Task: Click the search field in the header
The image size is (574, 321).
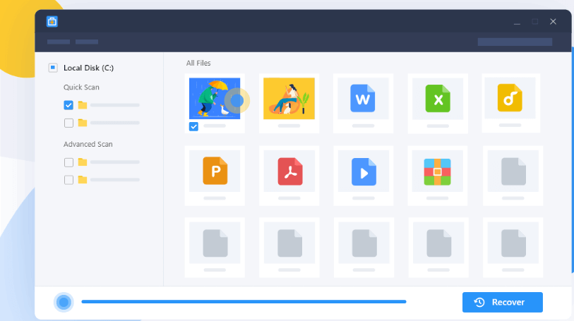Action: point(515,42)
